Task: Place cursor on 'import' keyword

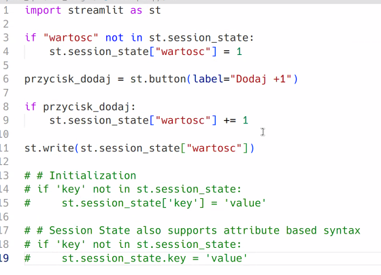Action: (43, 10)
